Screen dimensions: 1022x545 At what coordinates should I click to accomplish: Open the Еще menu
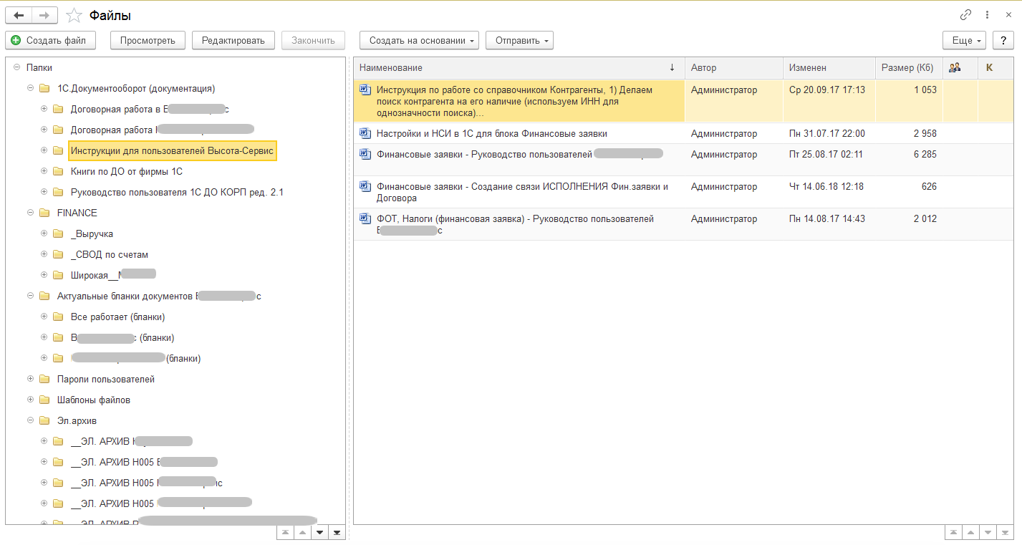click(965, 40)
